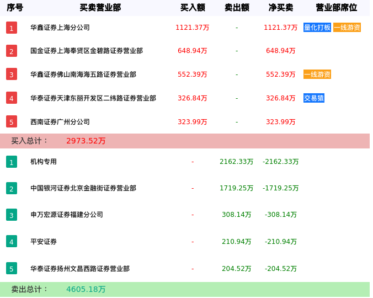Click buy amount 1121.37万 under 买入额

coord(193,28)
